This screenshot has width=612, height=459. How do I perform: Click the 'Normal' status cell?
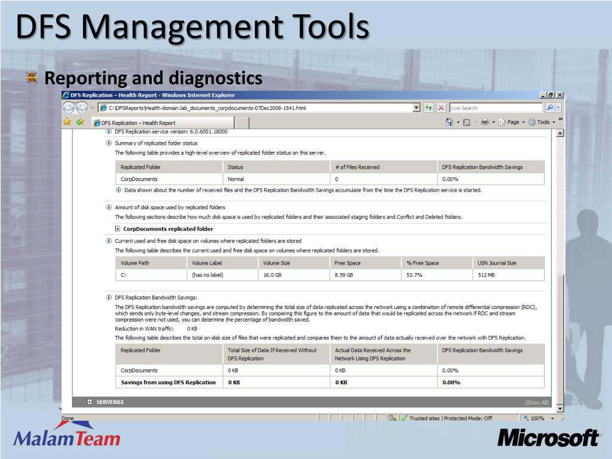[x=276, y=179]
